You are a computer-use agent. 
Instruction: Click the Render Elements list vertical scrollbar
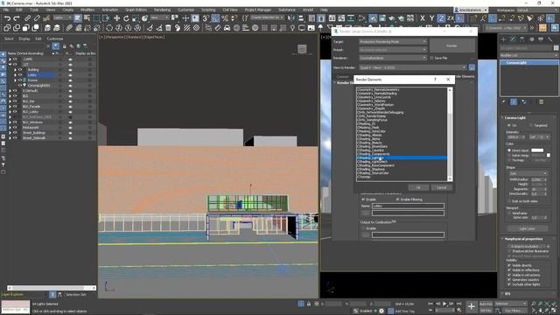pyautogui.click(x=450, y=134)
